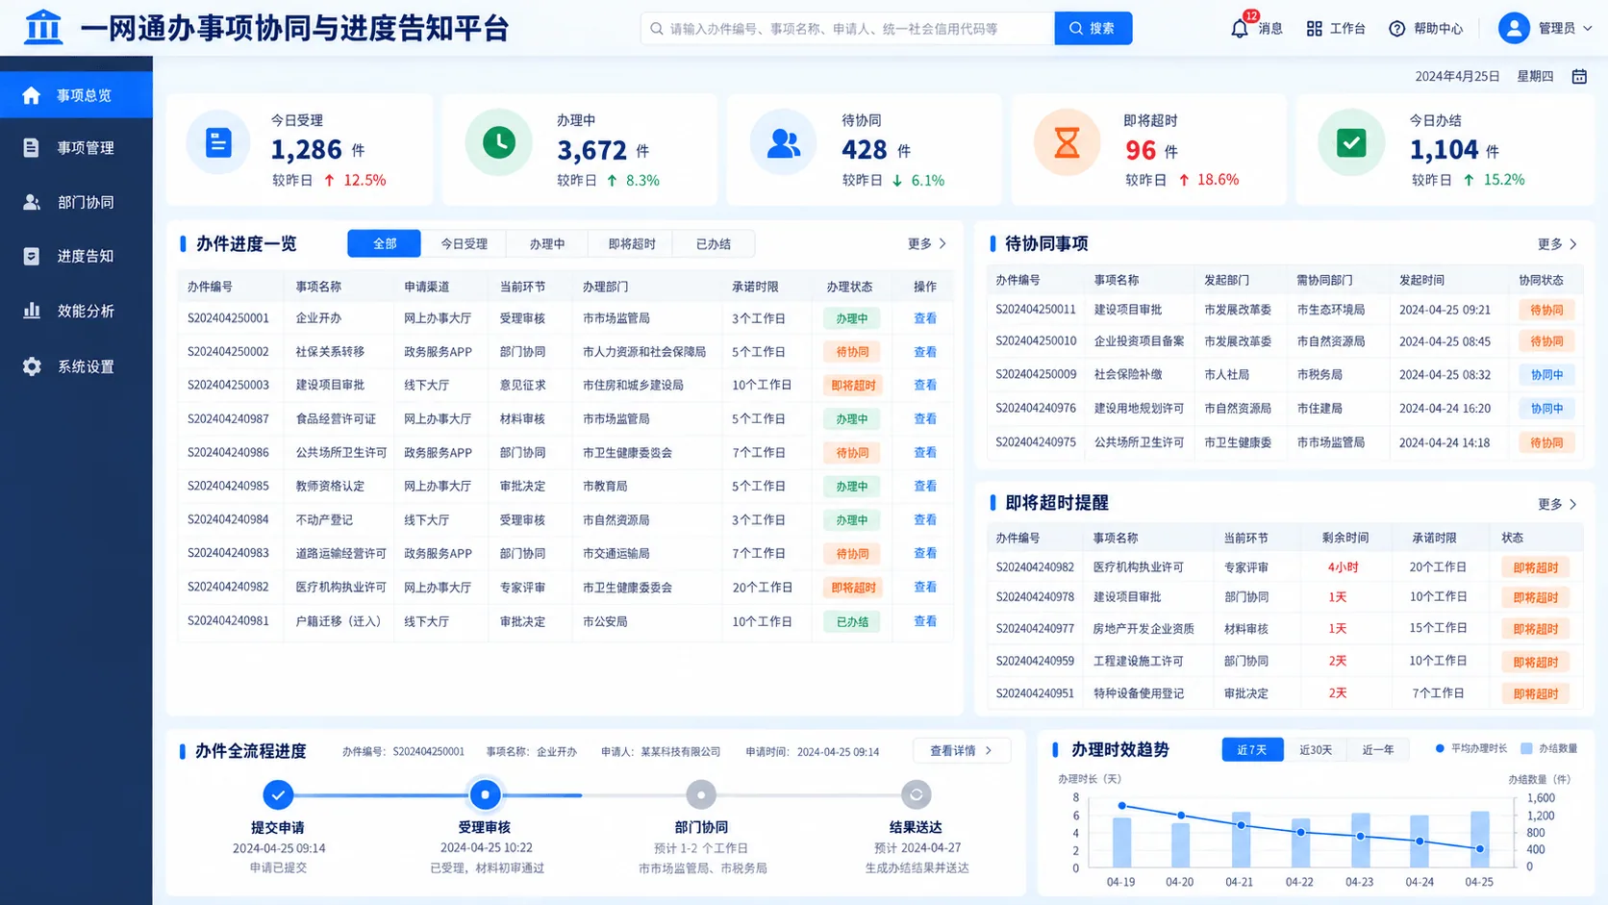
Task: Click the 事项管理 document icon
Action: (31, 147)
